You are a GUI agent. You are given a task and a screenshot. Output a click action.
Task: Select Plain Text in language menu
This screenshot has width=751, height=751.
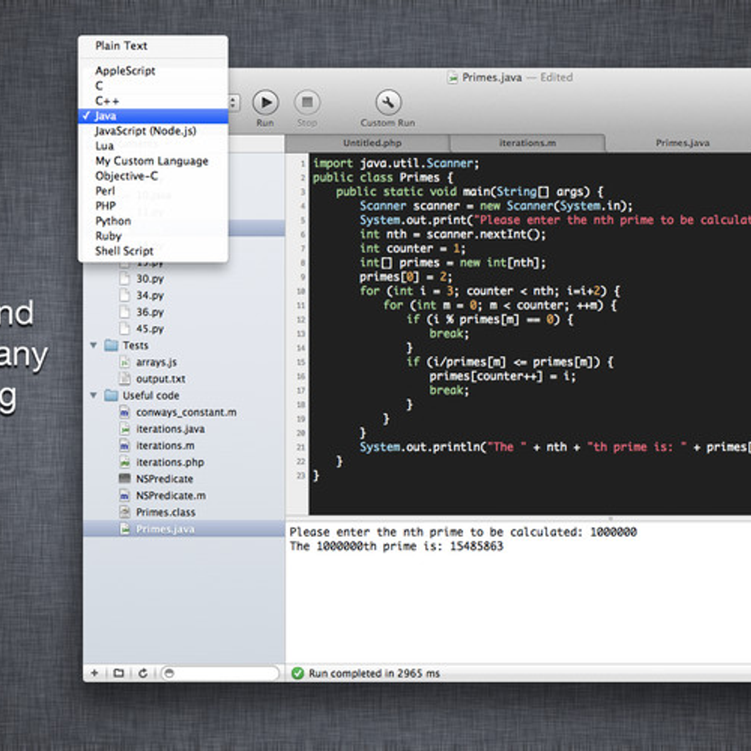121,46
